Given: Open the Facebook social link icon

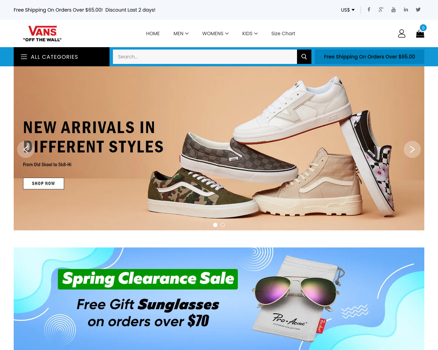Looking at the screenshot, I should tap(369, 10).
